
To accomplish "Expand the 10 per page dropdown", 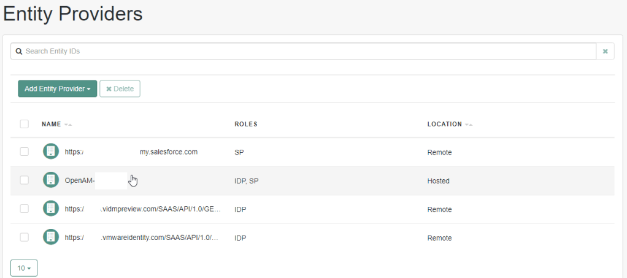I will coord(24,268).
